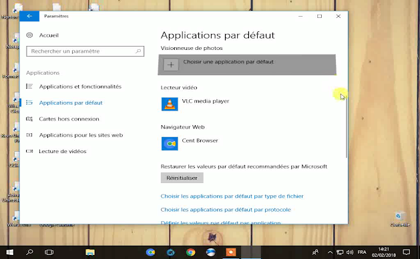
Task: Open Applications et fonctionnalités
Action: point(80,87)
